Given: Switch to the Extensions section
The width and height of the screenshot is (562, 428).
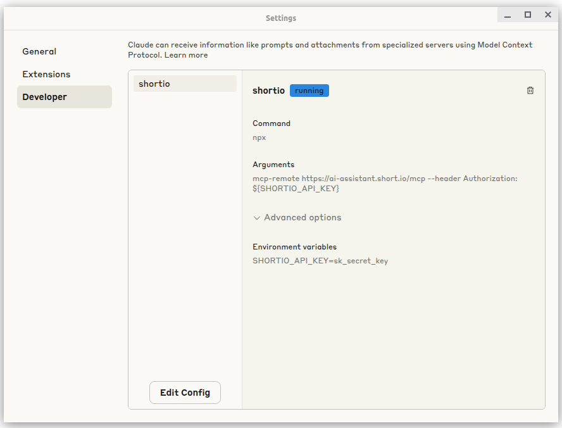Looking at the screenshot, I should pyautogui.click(x=46, y=74).
